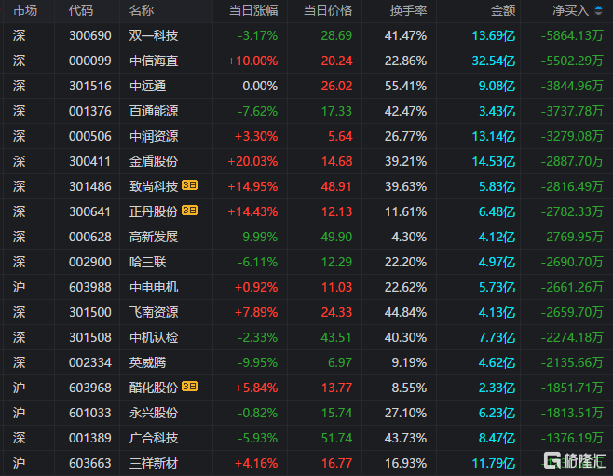Click the 深 market cell for 英威腾
The image size is (613, 476).
[x=20, y=362]
